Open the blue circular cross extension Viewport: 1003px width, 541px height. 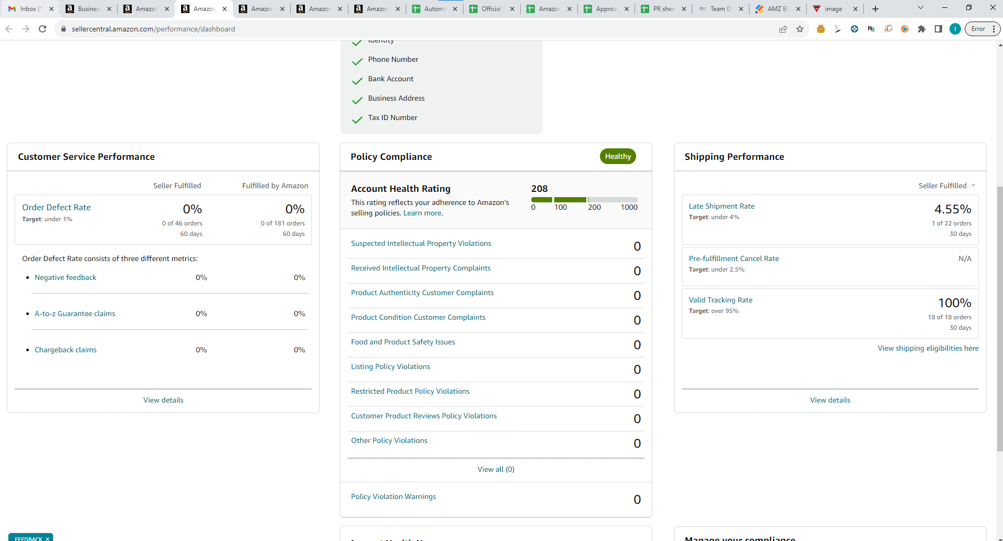tap(854, 29)
